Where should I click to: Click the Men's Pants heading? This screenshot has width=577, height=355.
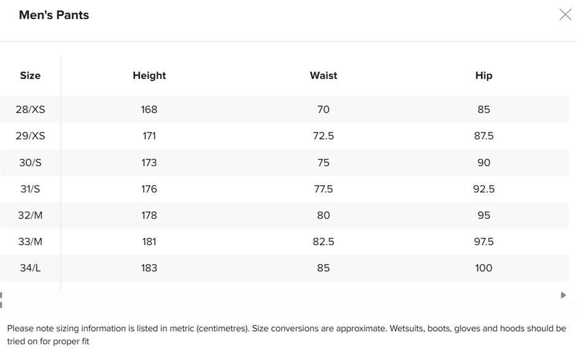click(54, 15)
